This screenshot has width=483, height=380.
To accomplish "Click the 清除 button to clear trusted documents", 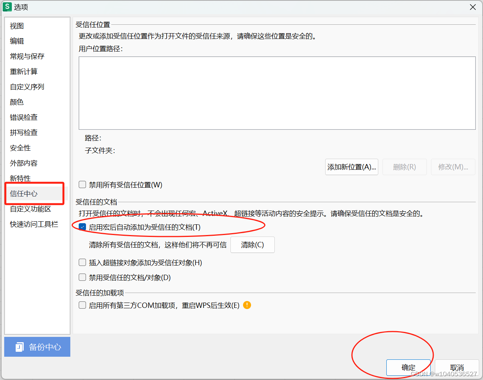I will click(252, 245).
